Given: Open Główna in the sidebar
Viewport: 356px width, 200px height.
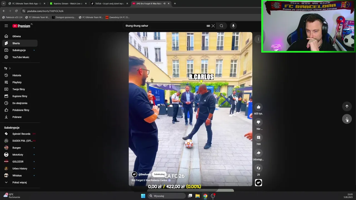Looking at the screenshot, I should pyautogui.click(x=20, y=36).
